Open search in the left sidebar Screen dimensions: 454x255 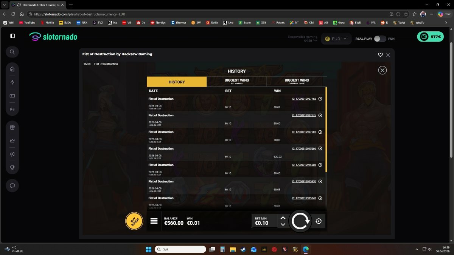click(12, 52)
